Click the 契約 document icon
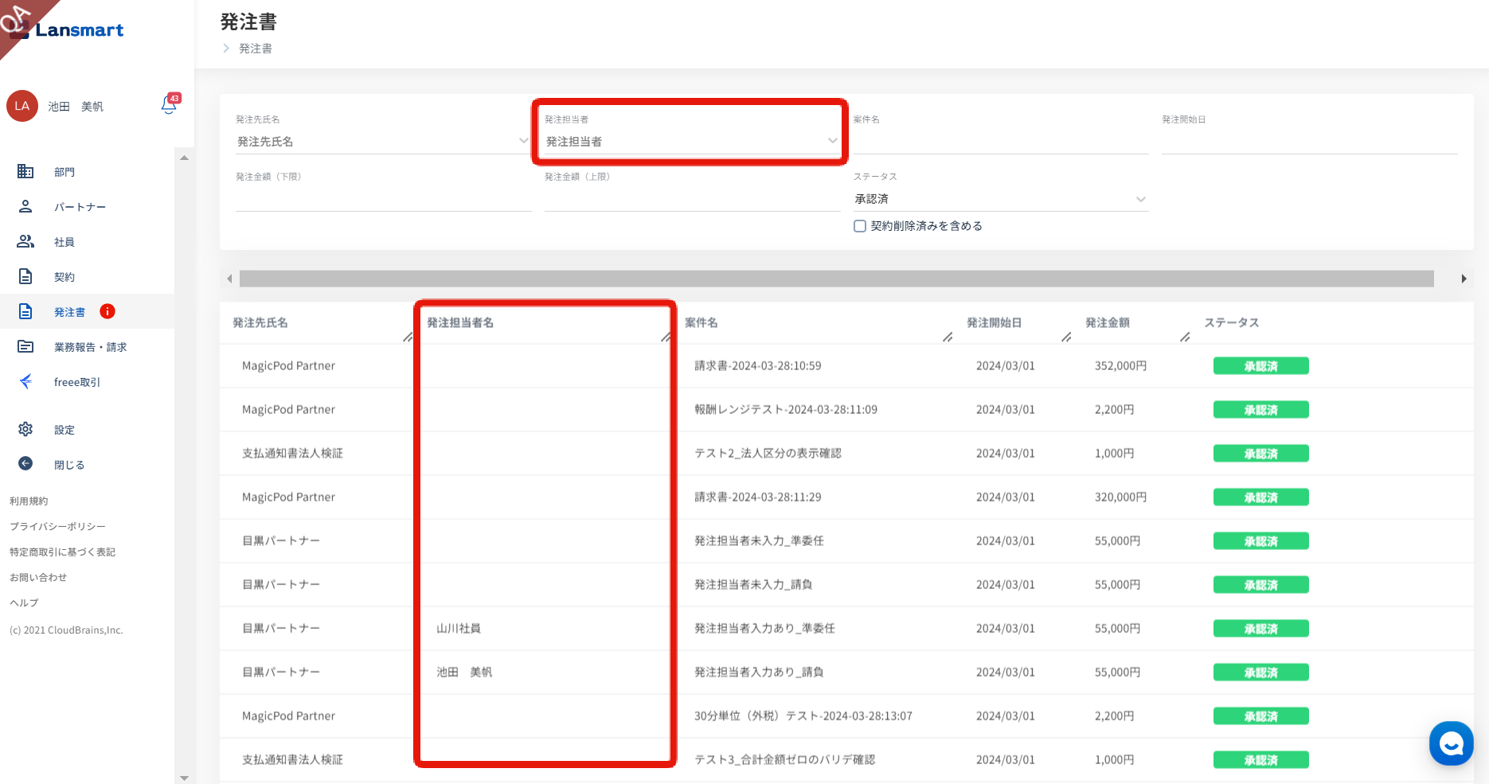 coord(25,276)
